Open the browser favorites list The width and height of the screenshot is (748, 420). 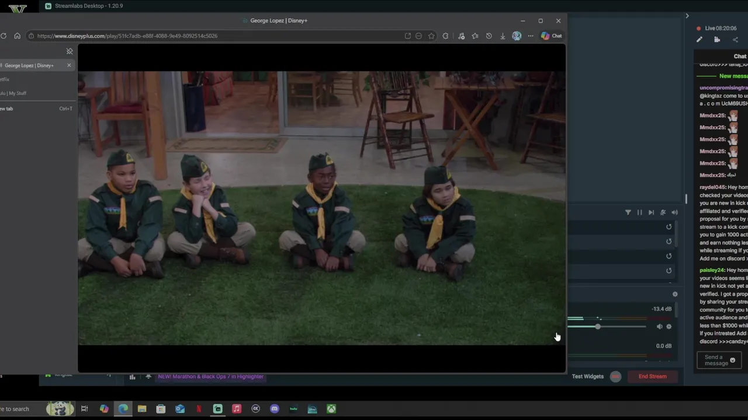pos(475,36)
